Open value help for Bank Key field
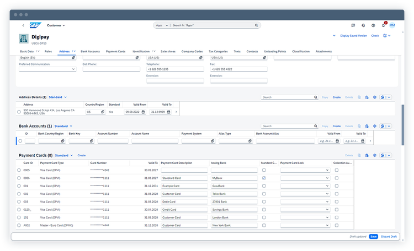Viewport: 414px width, 251px height. coord(91,141)
